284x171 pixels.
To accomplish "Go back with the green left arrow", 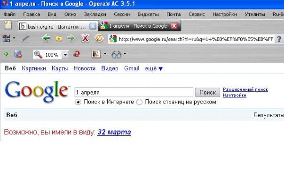I will click(46, 38).
